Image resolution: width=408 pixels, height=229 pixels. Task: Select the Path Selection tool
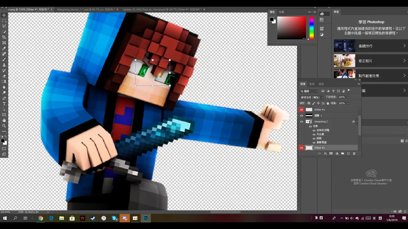(4, 109)
